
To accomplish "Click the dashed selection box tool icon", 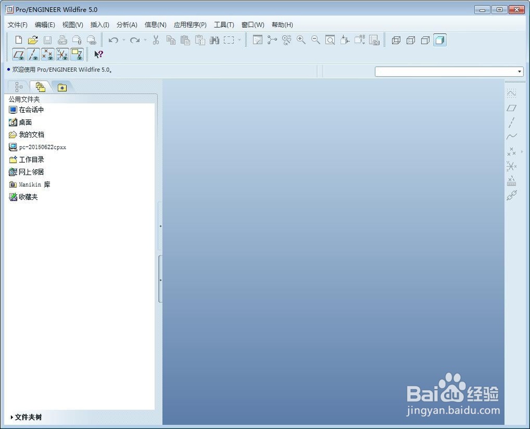I will tap(229, 40).
